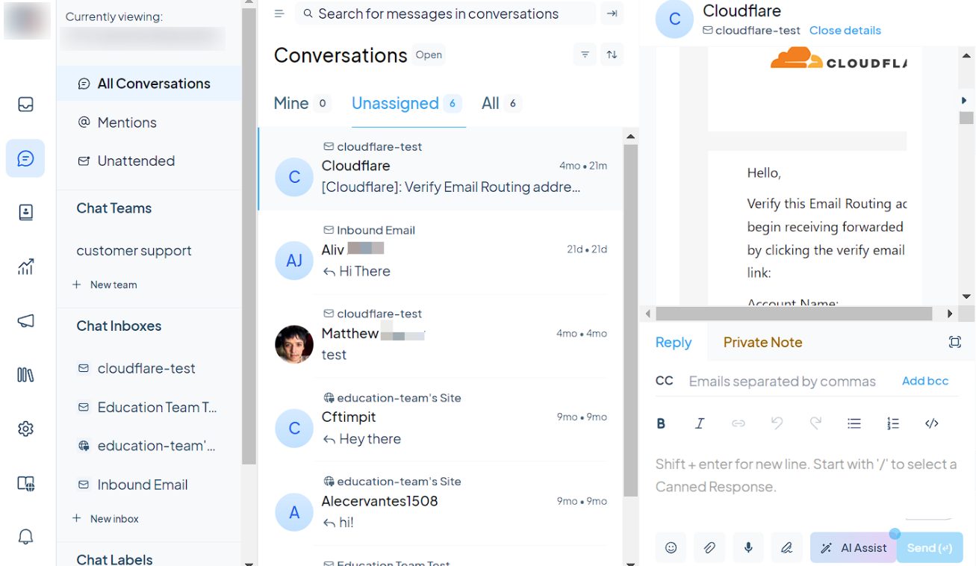Open the Settings gear icon in left rail
Image resolution: width=976 pixels, height=566 pixels.
(25, 429)
